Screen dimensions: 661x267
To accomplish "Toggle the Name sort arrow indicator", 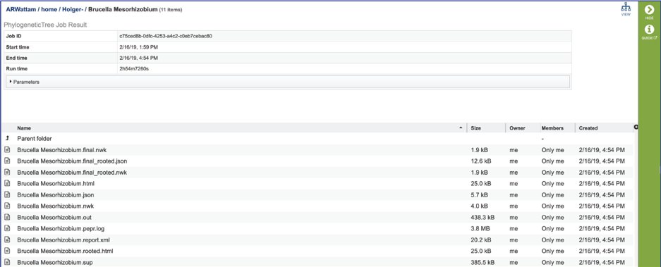I will tap(461, 128).
